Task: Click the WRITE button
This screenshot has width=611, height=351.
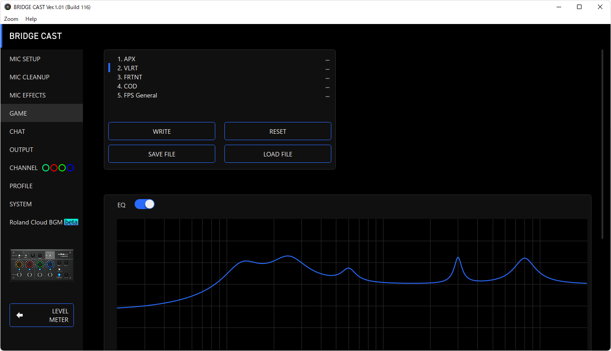Action: [162, 131]
